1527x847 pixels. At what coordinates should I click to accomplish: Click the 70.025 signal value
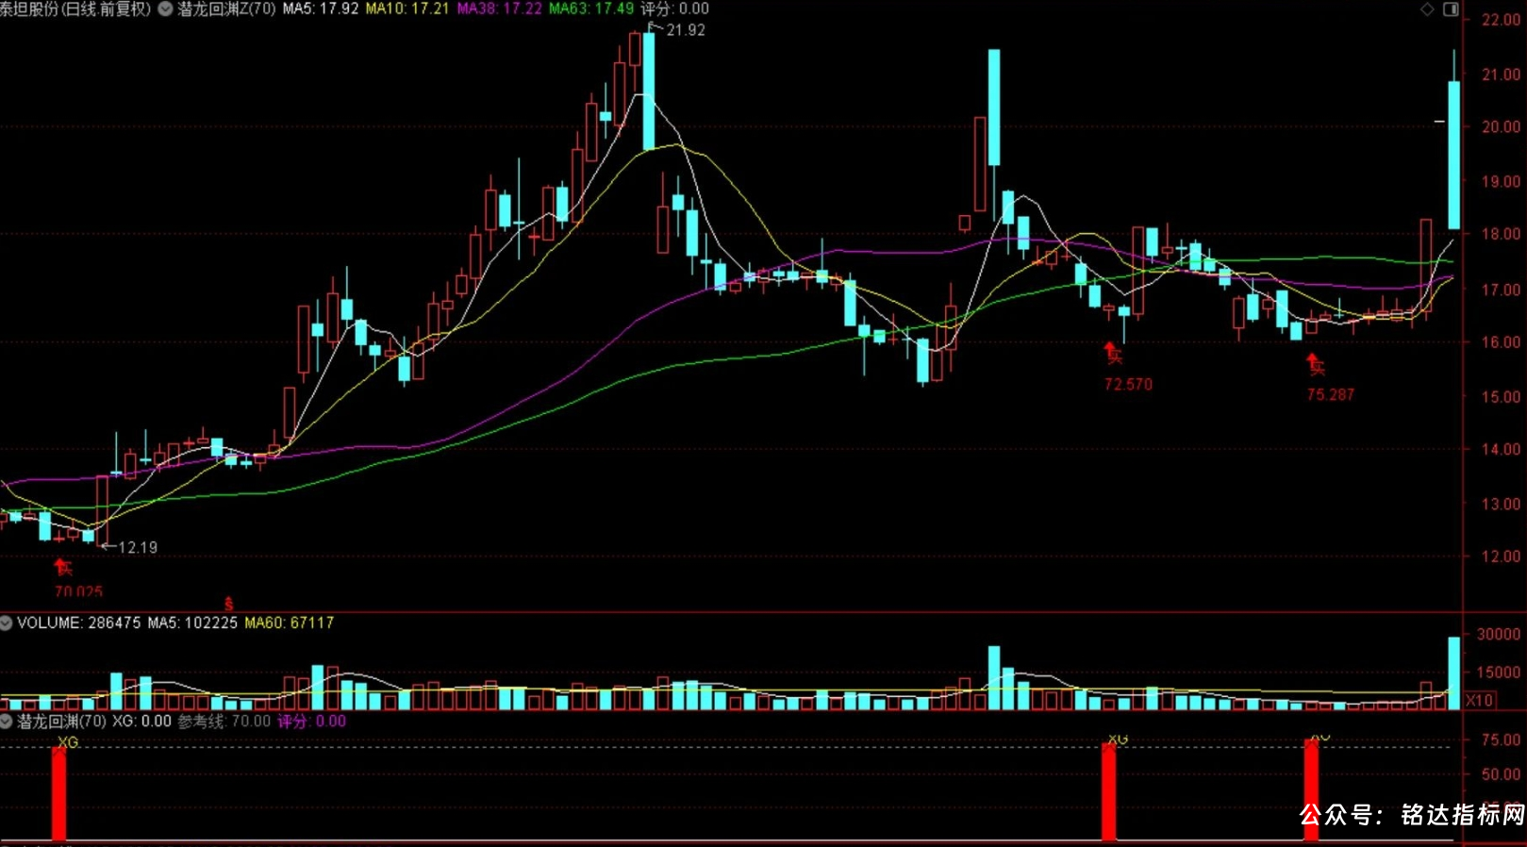[x=78, y=591]
